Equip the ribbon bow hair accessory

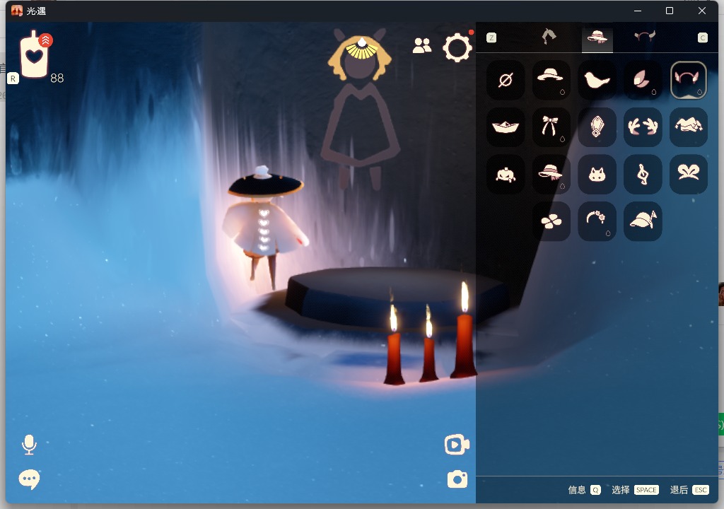(x=551, y=127)
